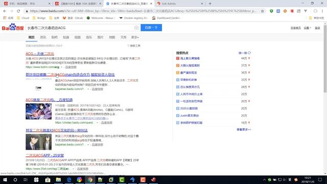327x184 pixels.
Task: Open the ACGchain fraud project result link
Action: pyautogui.click(x=70, y=75)
